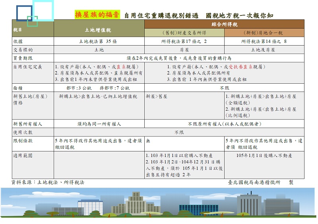
Task: Click the 所得稅法第17條之 2 cell
Action: (x=184, y=41)
